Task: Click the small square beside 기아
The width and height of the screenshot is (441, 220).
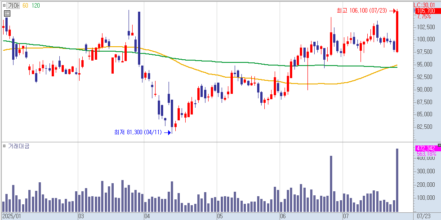Action: pyautogui.click(x=4, y=6)
